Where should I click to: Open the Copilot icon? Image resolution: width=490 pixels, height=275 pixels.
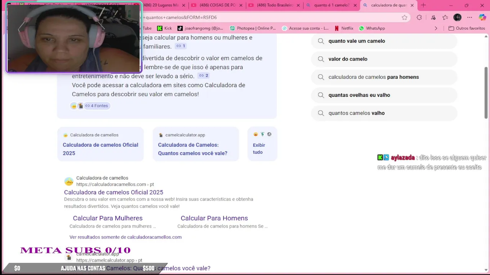pos(482,17)
